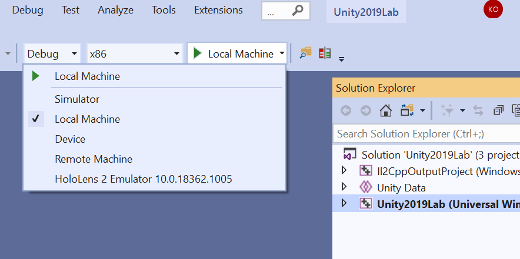
Task: Click the Solution Explorer title bar
Action: pos(426,88)
